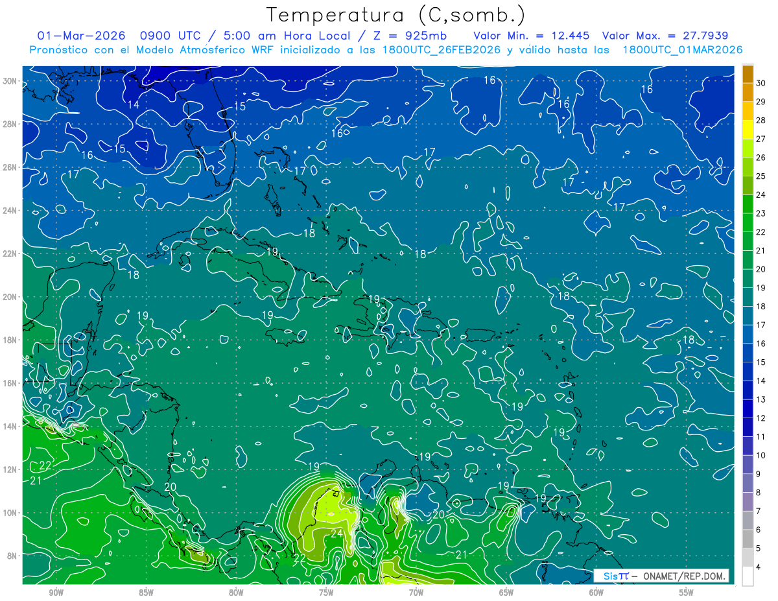778x601 pixels.
Task: Click latitude axis label 26N
Action: click(x=11, y=167)
